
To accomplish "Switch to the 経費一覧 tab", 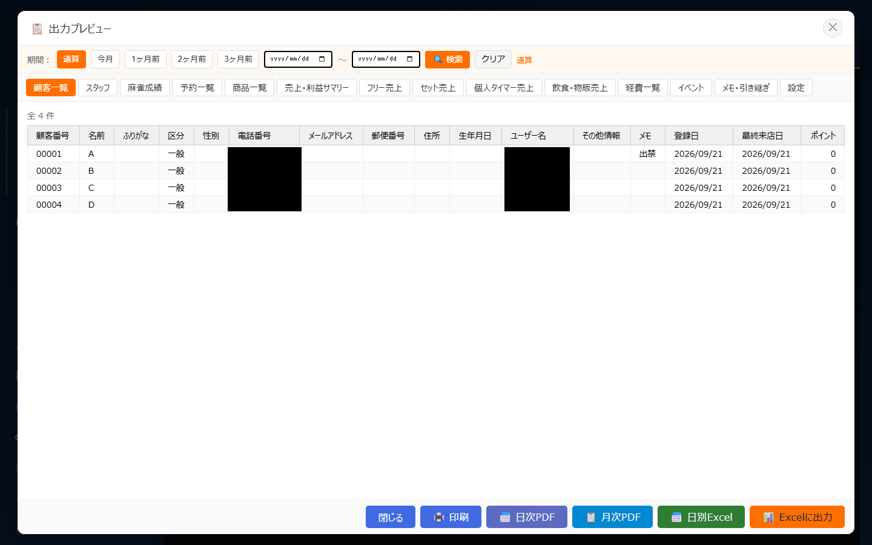I will (x=642, y=88).
